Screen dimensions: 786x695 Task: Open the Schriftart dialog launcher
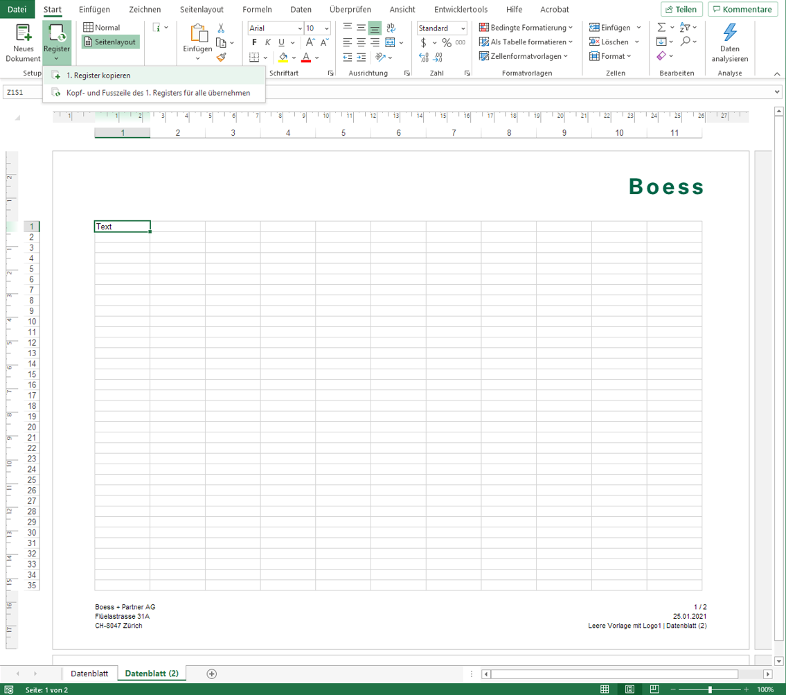coord(331,73)
